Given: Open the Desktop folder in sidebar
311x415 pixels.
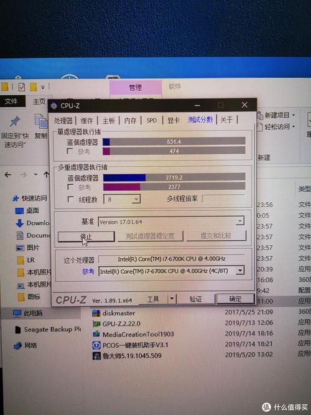Looking at the screenshot, I should [x=27, y=211].
